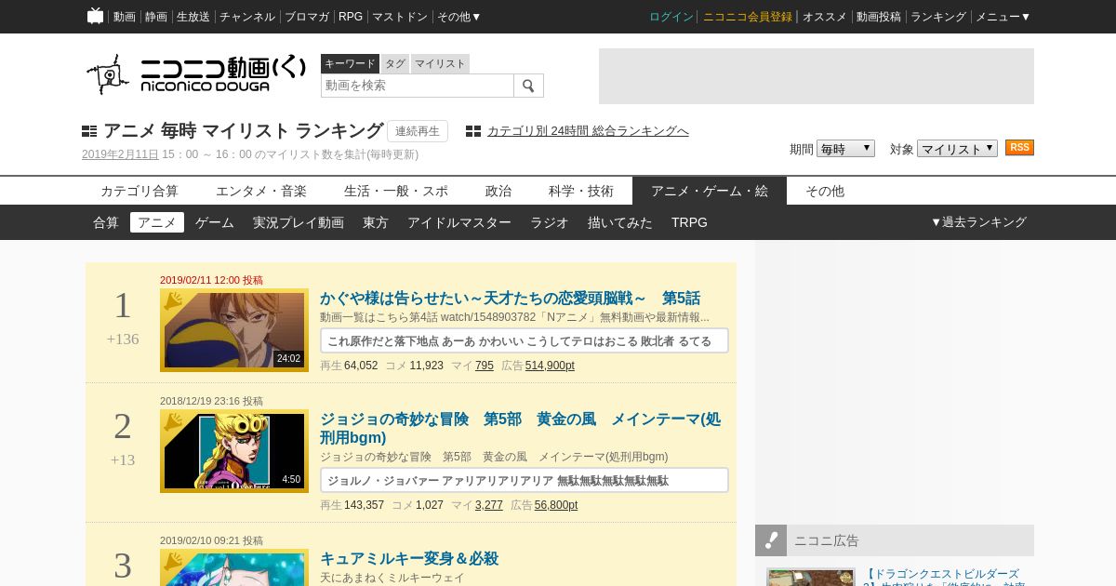Image resolution: width=1116 pixels, height=586 pixels.
Task: Click the orange RSS feed icon
Action: tap(1019, 148)
